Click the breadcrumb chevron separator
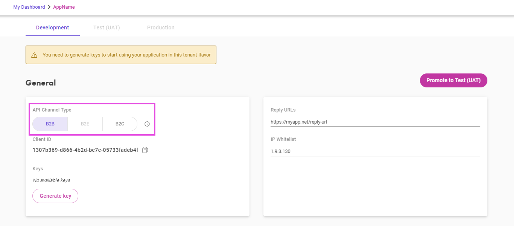 click(x=49, y=7)
